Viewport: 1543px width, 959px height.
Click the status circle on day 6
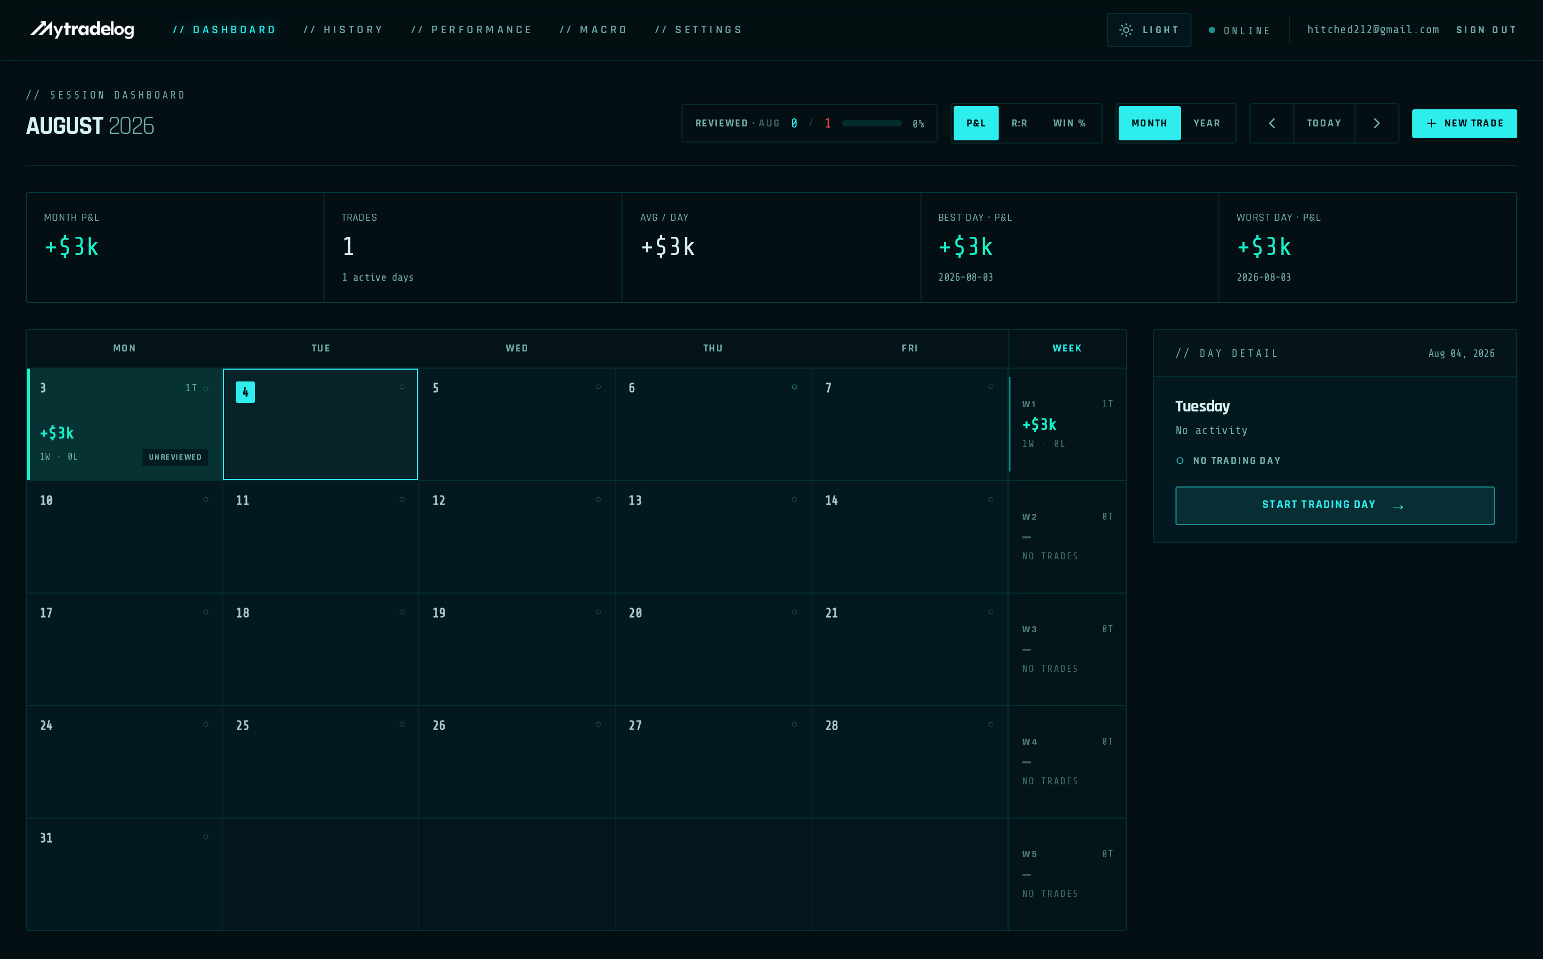click(795, 387)
